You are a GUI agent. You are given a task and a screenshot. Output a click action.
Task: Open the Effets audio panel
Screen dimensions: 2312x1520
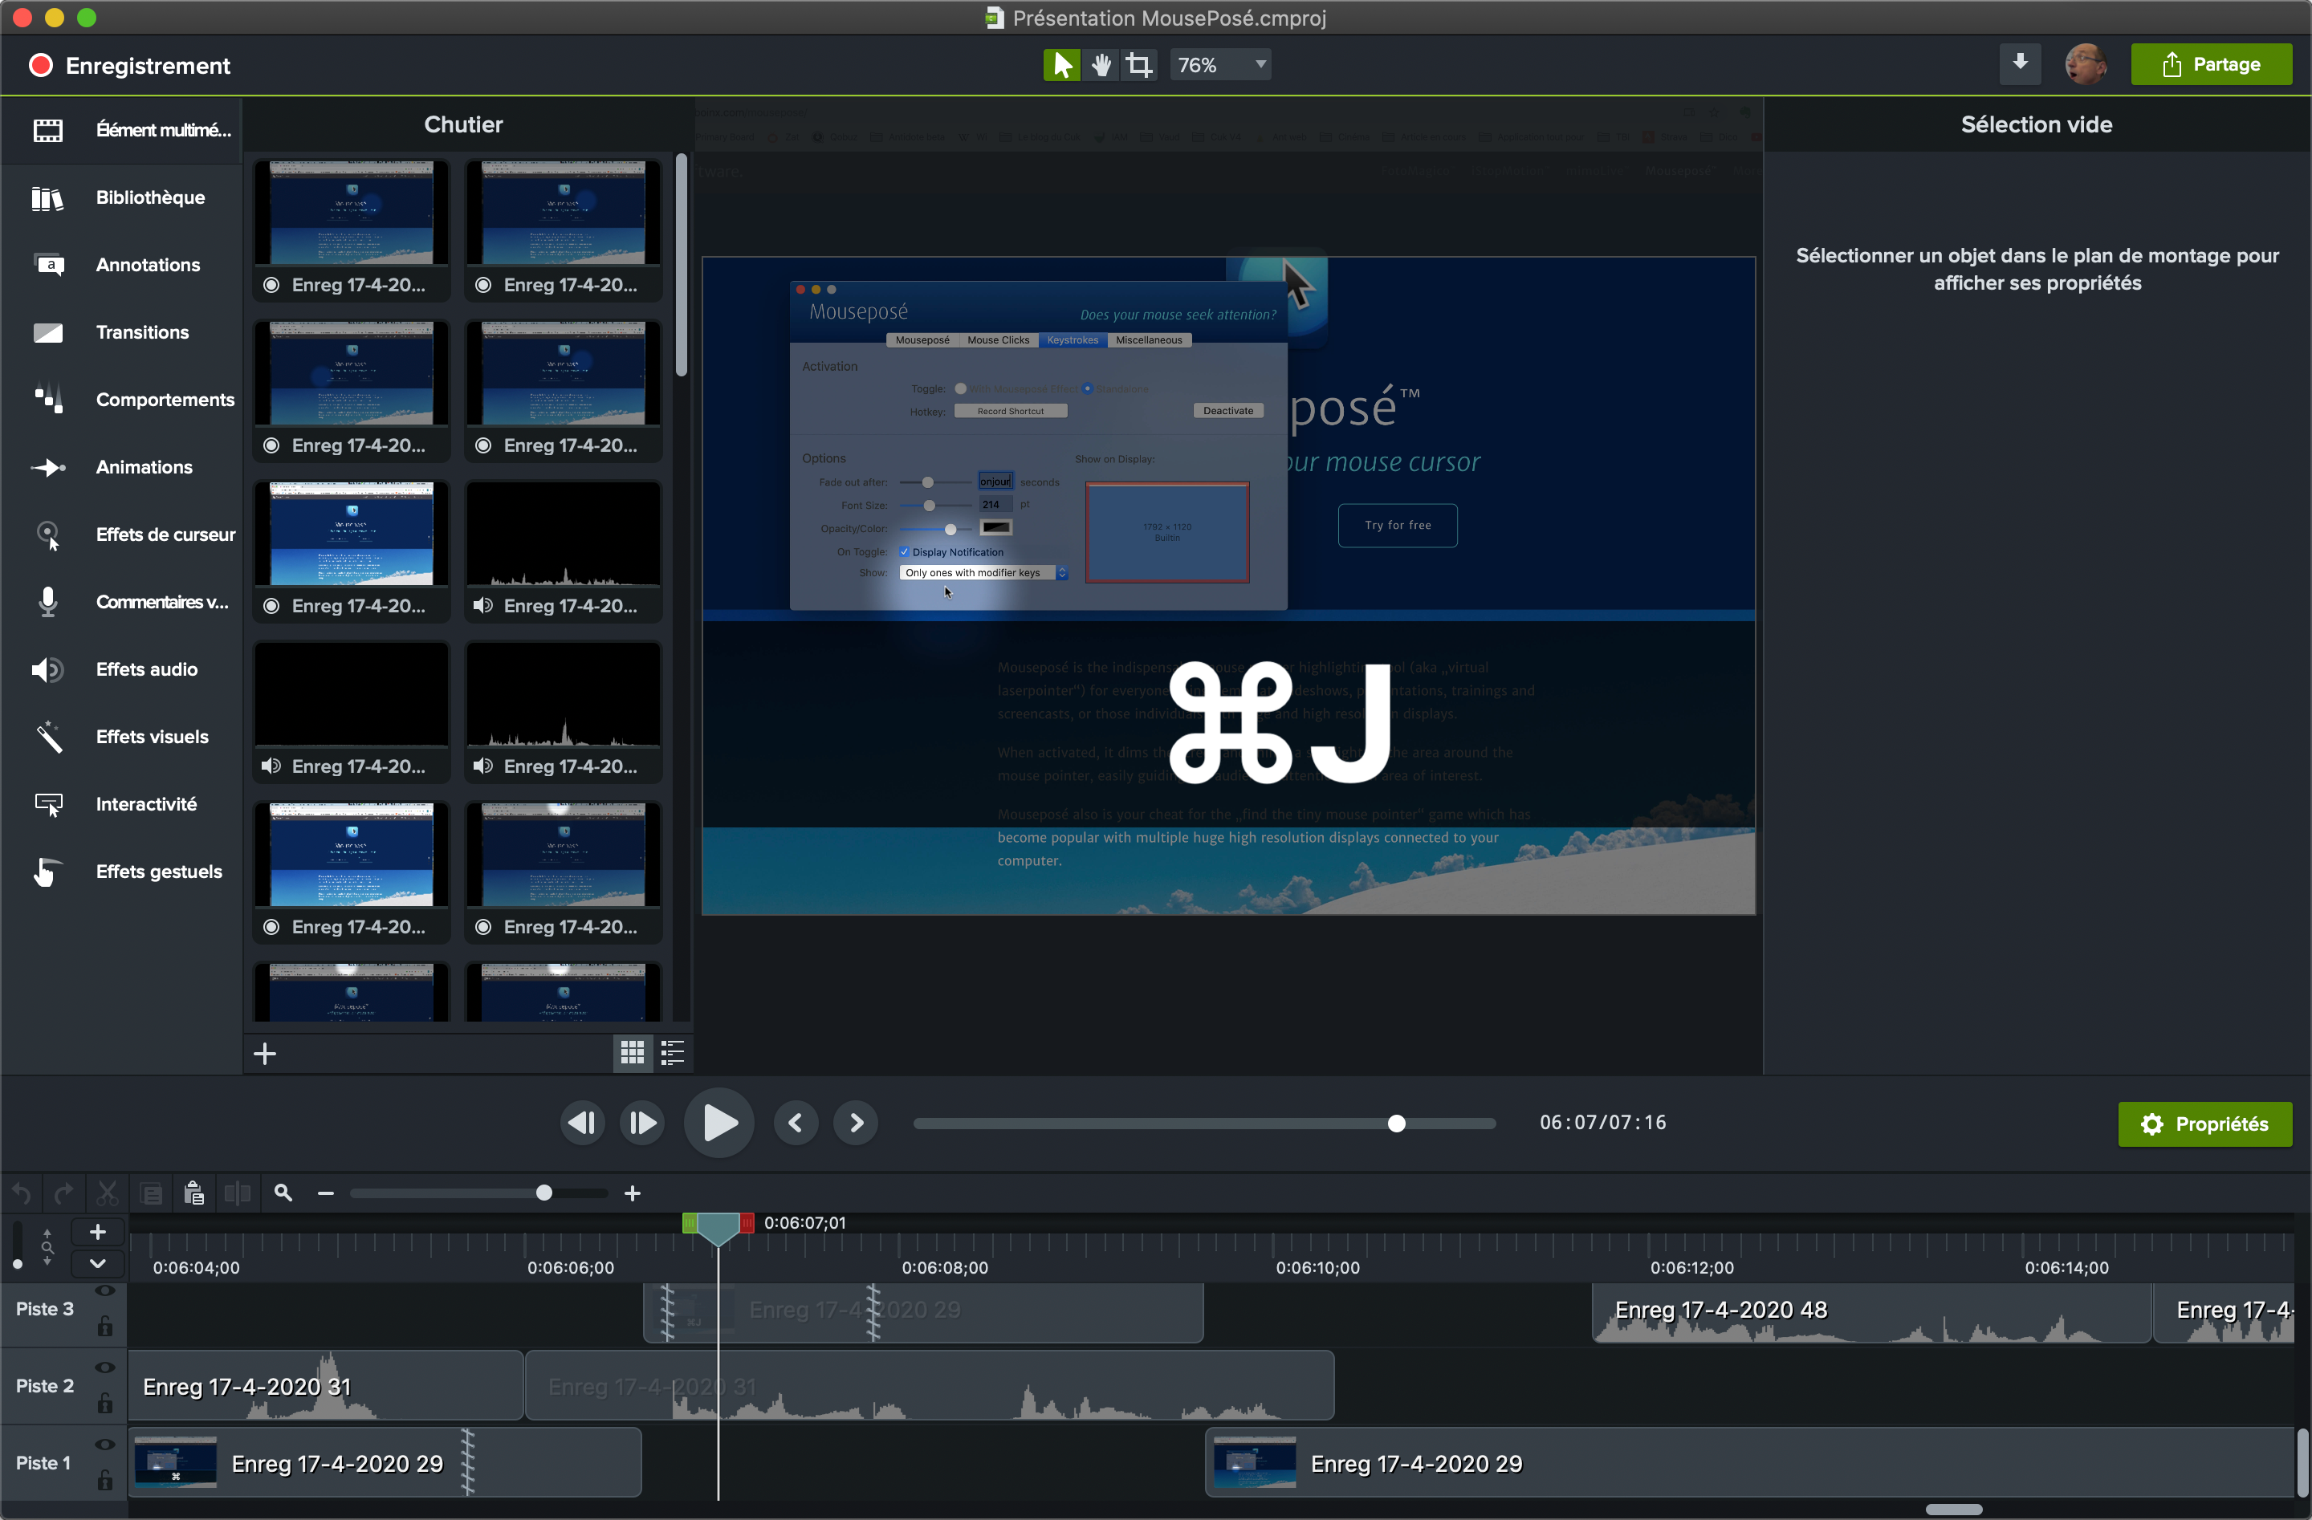tap(121, 669)
